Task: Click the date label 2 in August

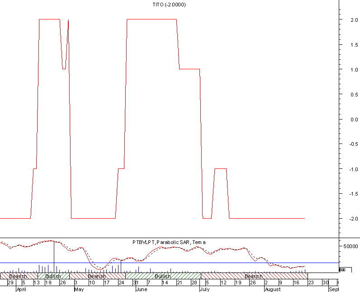Action: click(266, 282)
